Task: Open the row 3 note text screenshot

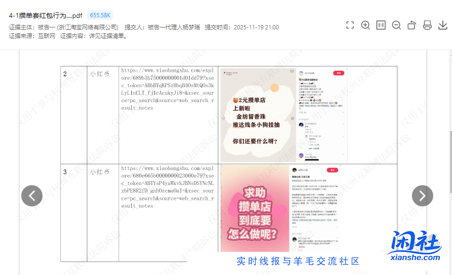Action: (315, 209)
